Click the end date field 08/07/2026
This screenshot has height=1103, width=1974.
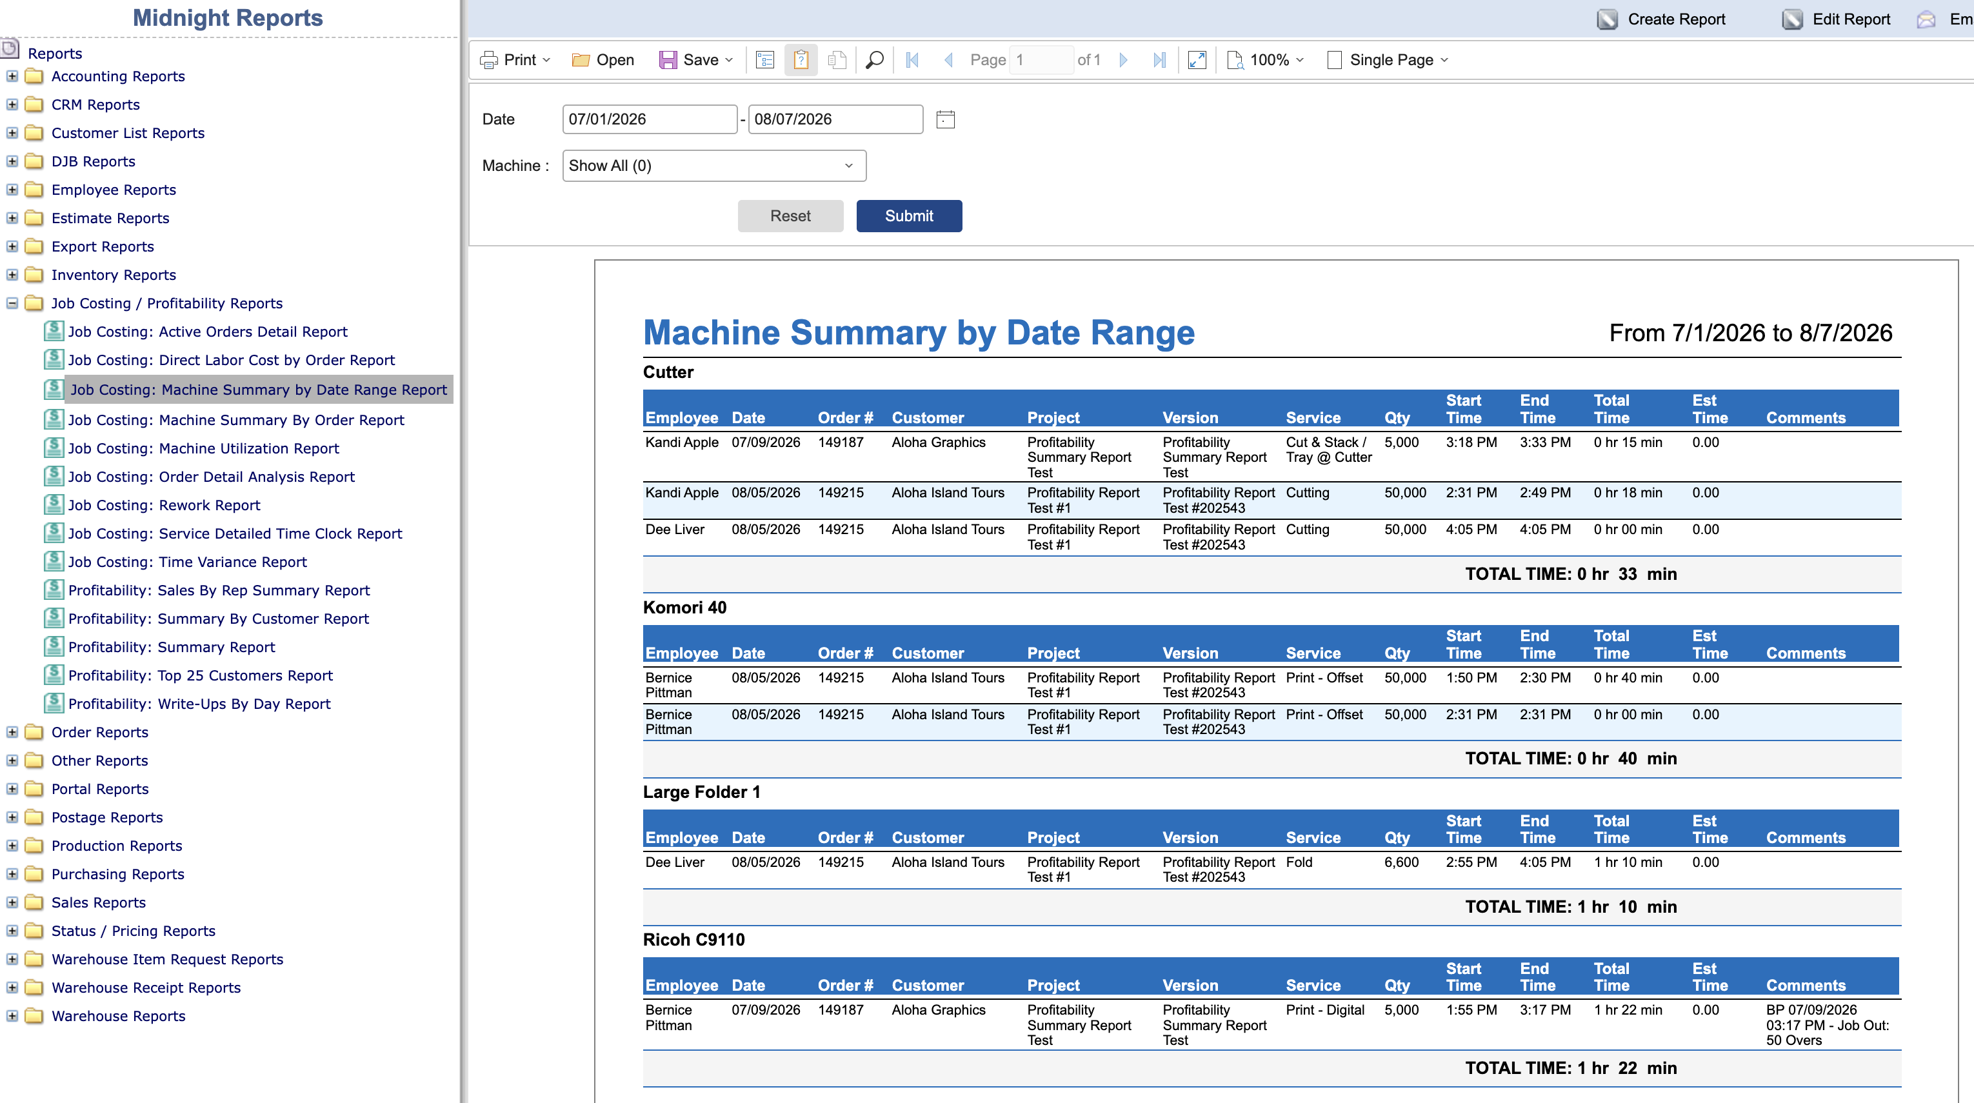click(835, 119)
